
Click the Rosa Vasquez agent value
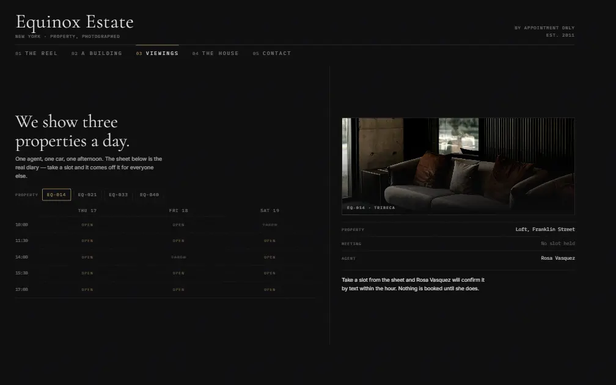(x=558, y=258)
